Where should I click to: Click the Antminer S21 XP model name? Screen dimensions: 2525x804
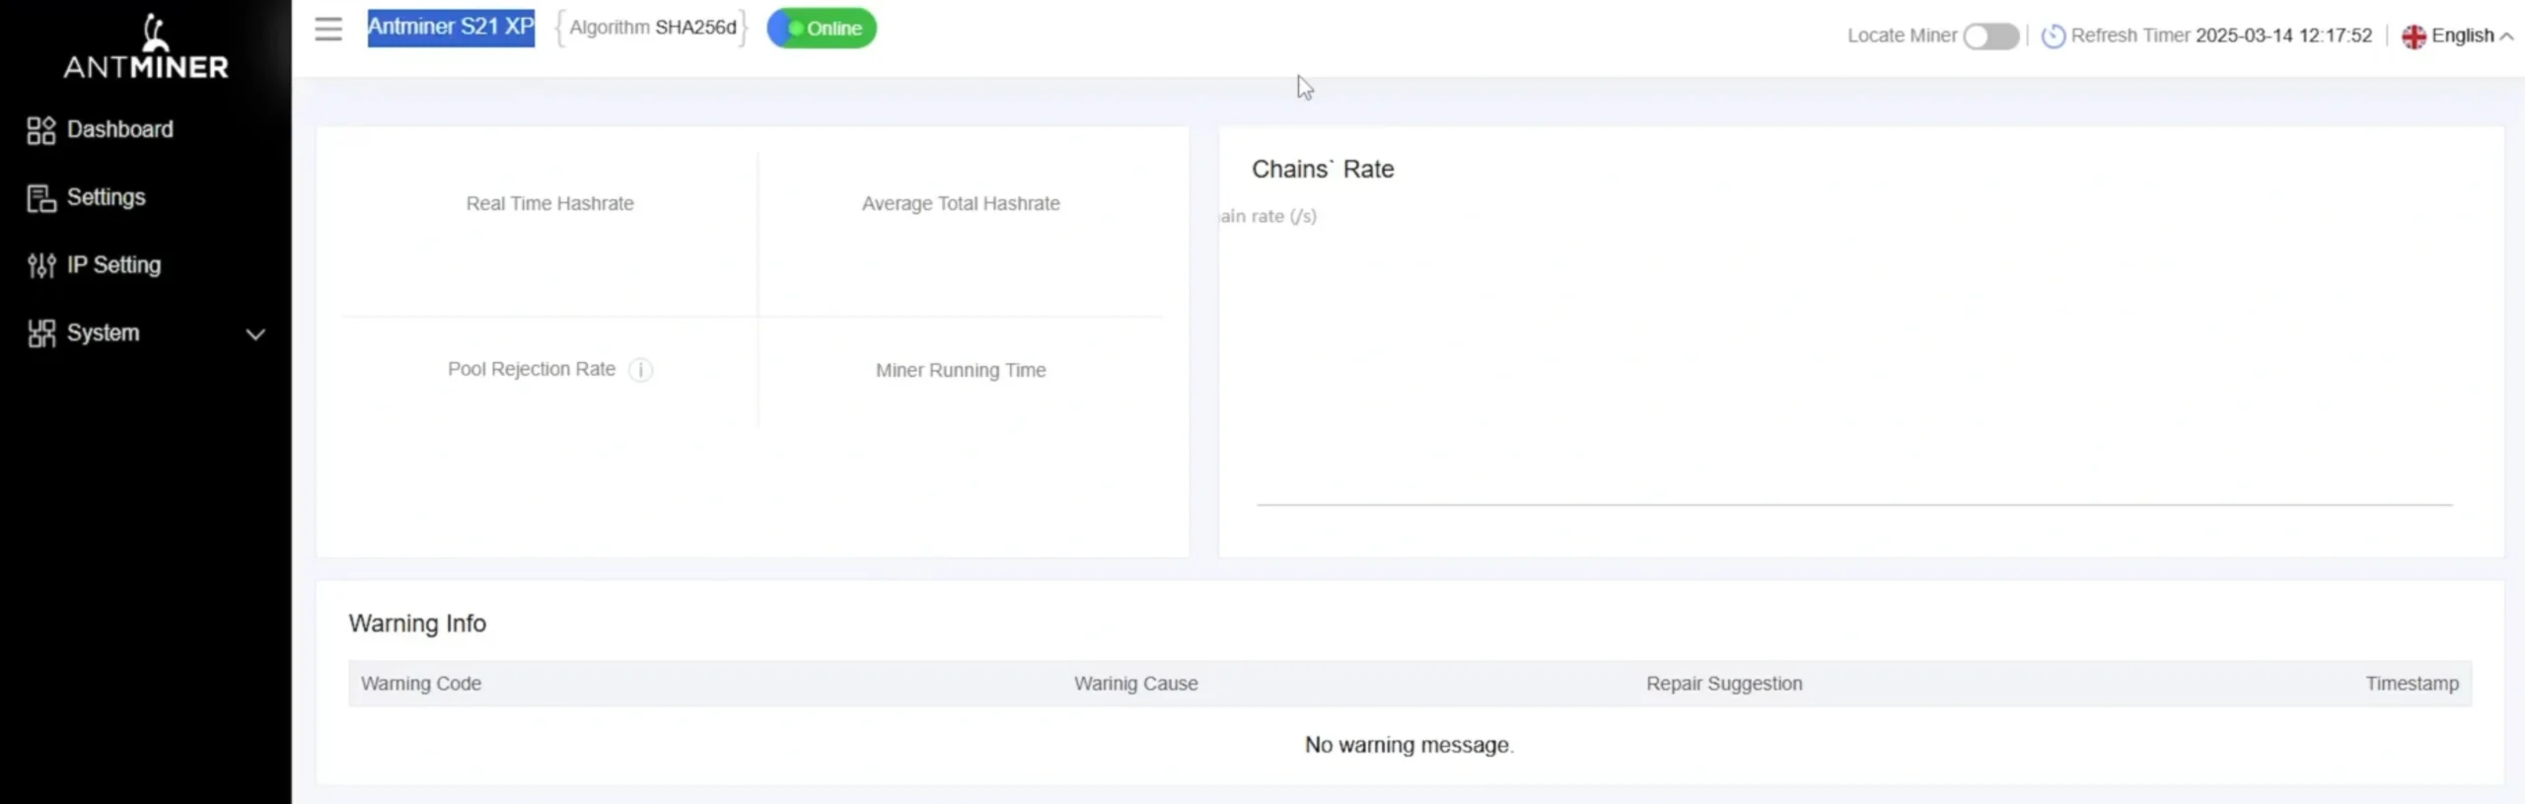click(x=451, y=28)
